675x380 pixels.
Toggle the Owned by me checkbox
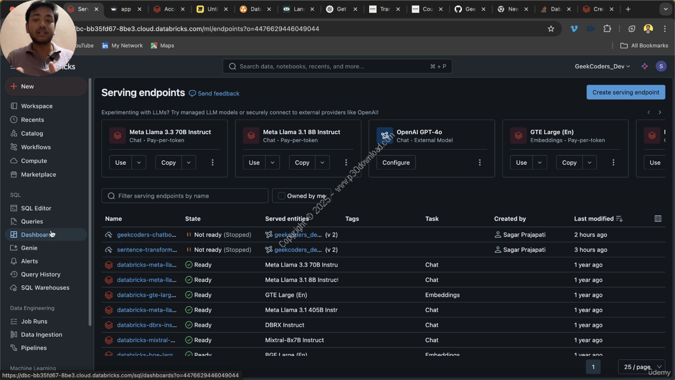[x=282, y=196]
